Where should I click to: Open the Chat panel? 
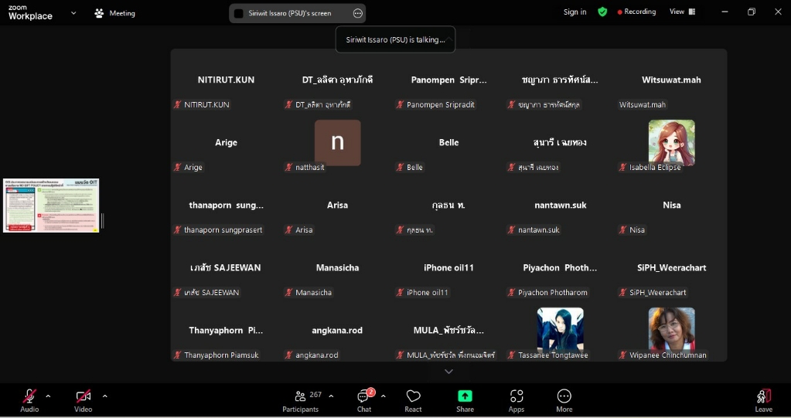pos(363,399)
